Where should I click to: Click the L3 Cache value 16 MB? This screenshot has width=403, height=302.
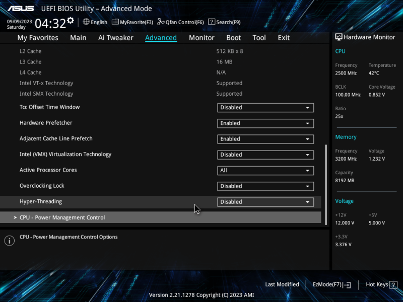coord(224,62)
